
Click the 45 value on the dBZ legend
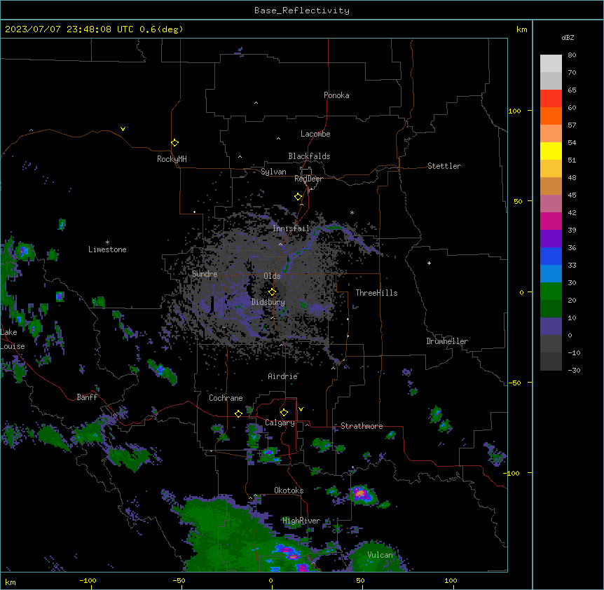click(572, 195)
